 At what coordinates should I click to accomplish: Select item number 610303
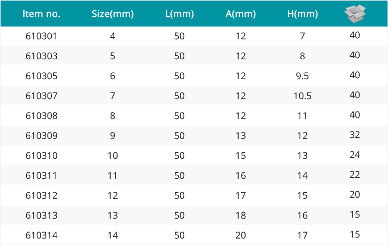41,56
